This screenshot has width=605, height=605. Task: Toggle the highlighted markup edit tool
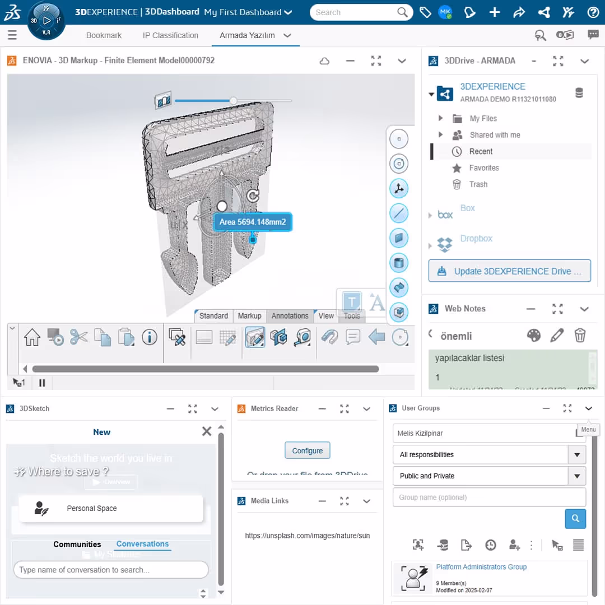[255, 337]
